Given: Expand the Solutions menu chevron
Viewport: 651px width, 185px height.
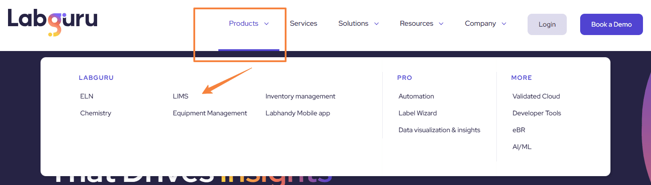Looking at the screenshot, I should coord(377,24).
